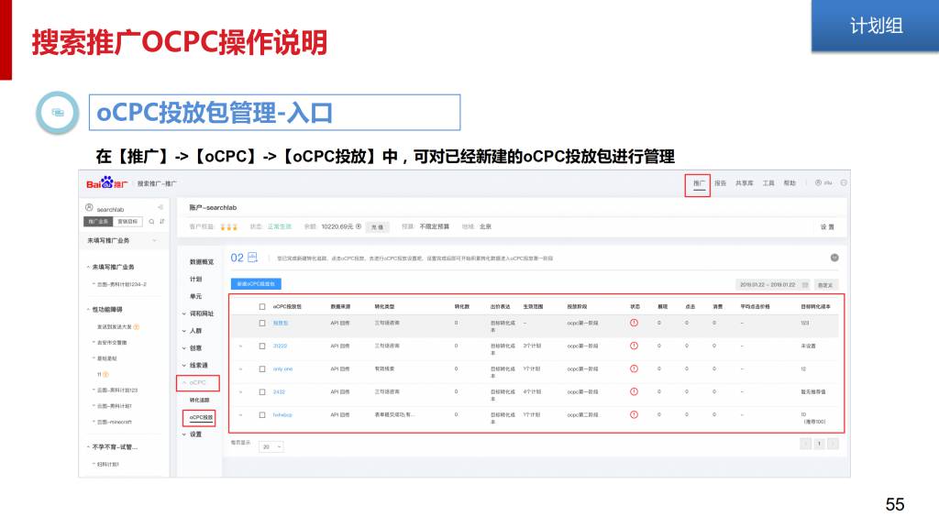Expand the hehebcp row arrow
Image resolution: width=939 pixels, height=528 pixels.
[241, 415]
